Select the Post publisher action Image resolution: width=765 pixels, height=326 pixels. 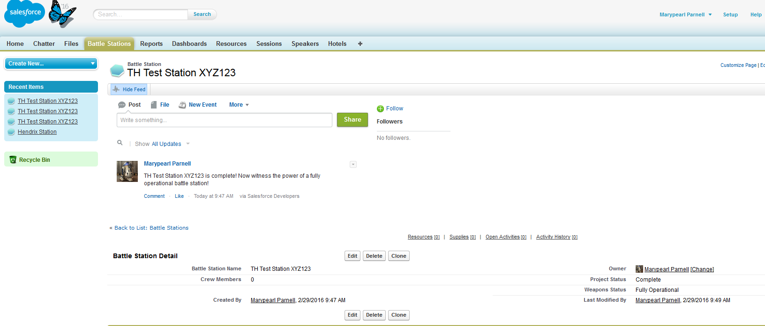point(129,105)
